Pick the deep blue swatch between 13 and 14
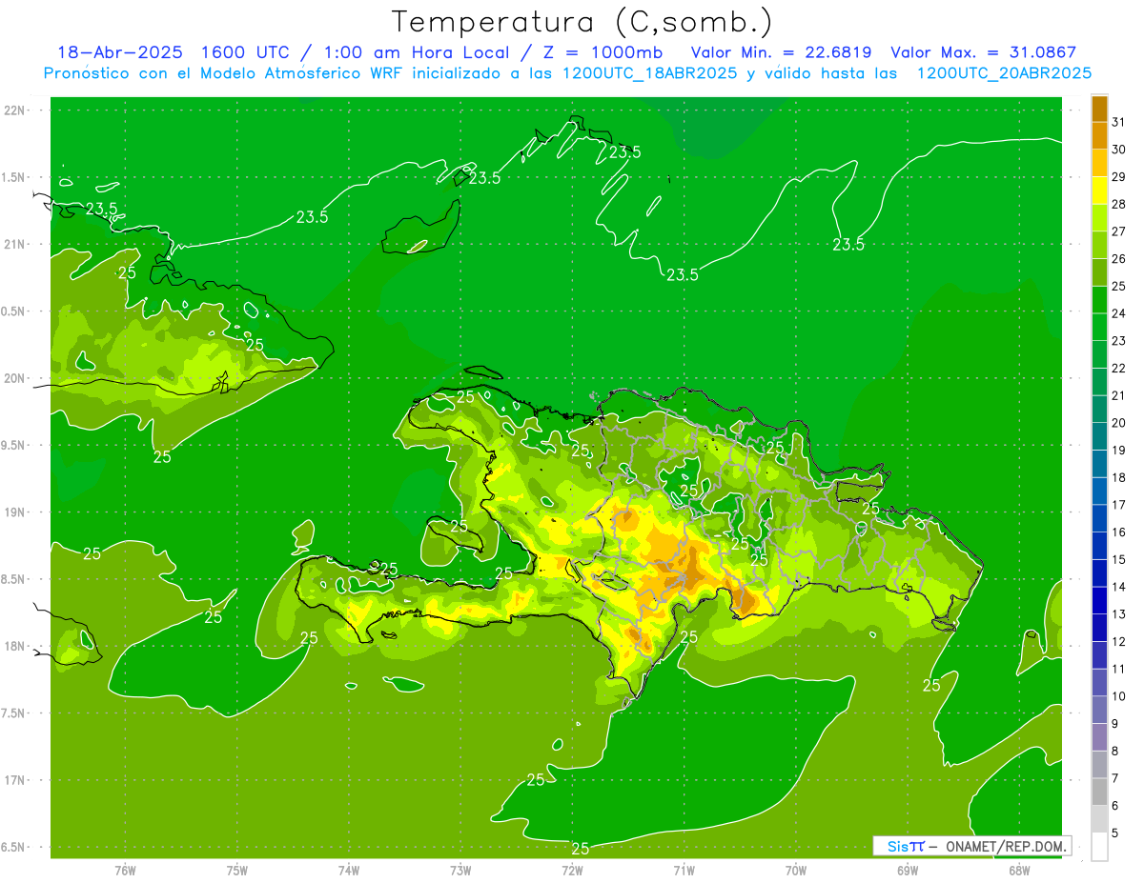This screenshot has width=1144, height=883. pos(1100,600)
